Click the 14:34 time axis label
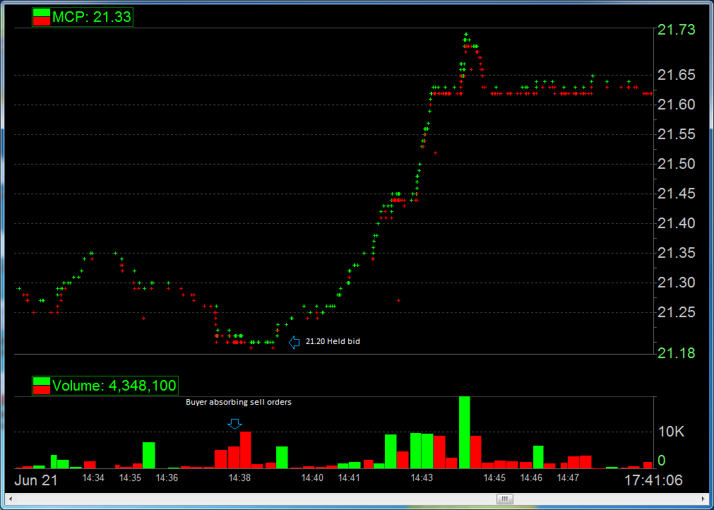Viewport: 714px width, 510px height. [93, 478]
